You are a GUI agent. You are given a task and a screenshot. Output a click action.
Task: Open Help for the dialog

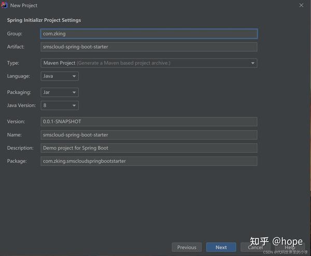point(290,247)
